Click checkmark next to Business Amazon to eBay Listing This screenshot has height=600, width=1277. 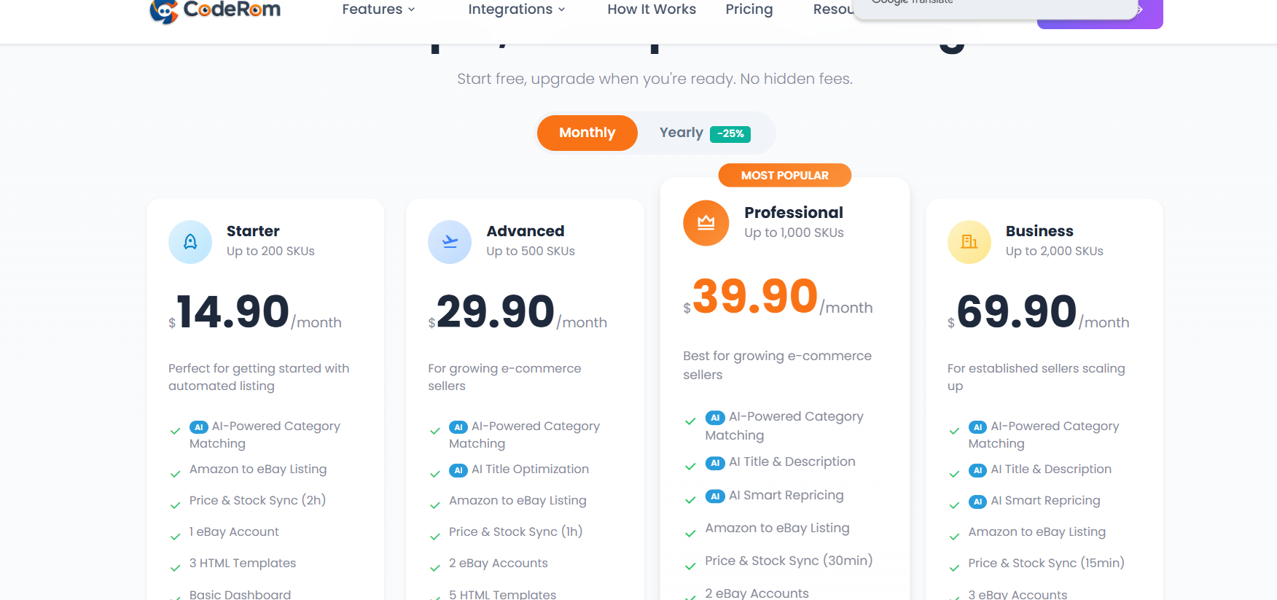pos(954,537)
